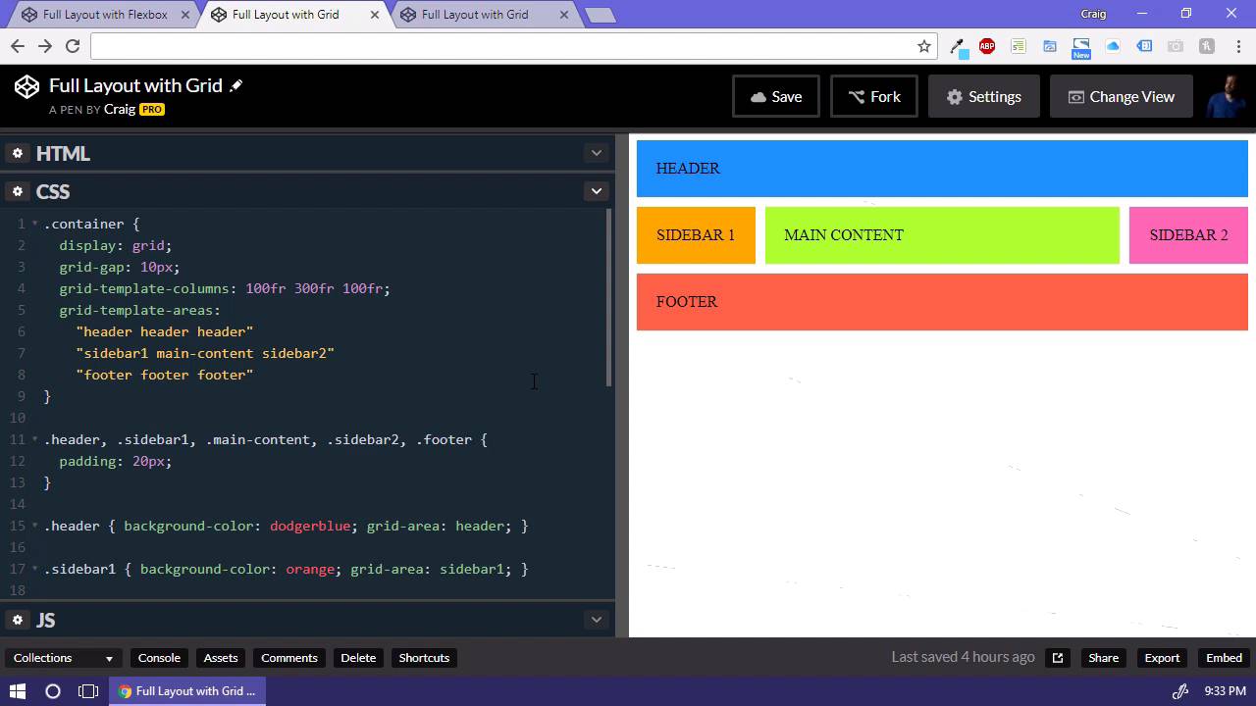Fold the .sidebar1 rule at line 17
Image resolution: width=1256 pixels, height=706 pixels.
[x=35, y=569]
